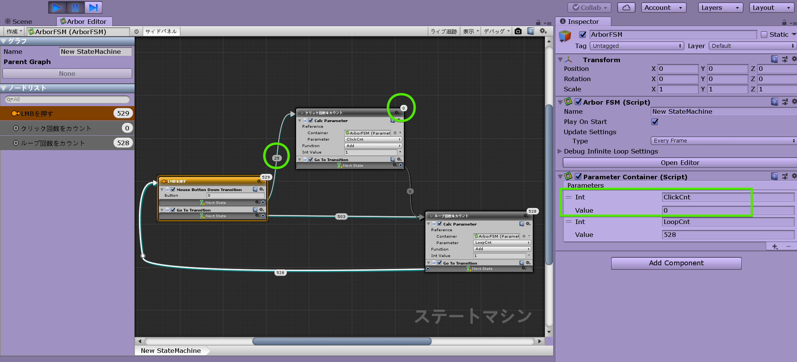Click the gear icon on Go To Transition behaviour
This screenshot has width=797, height=362.
399,159
